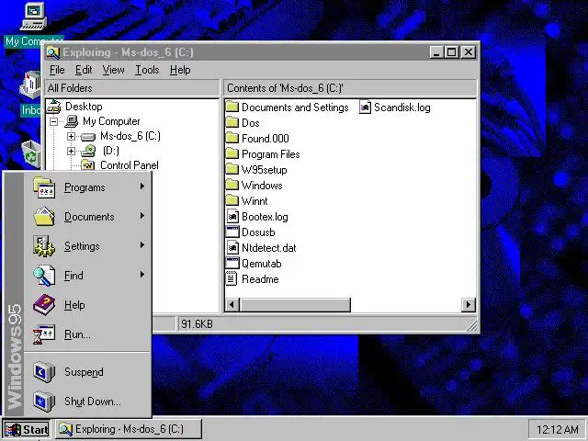This screenshot has height=441, width=588.
Task: Click the Dosusb program icon
Action: [232, 232]
